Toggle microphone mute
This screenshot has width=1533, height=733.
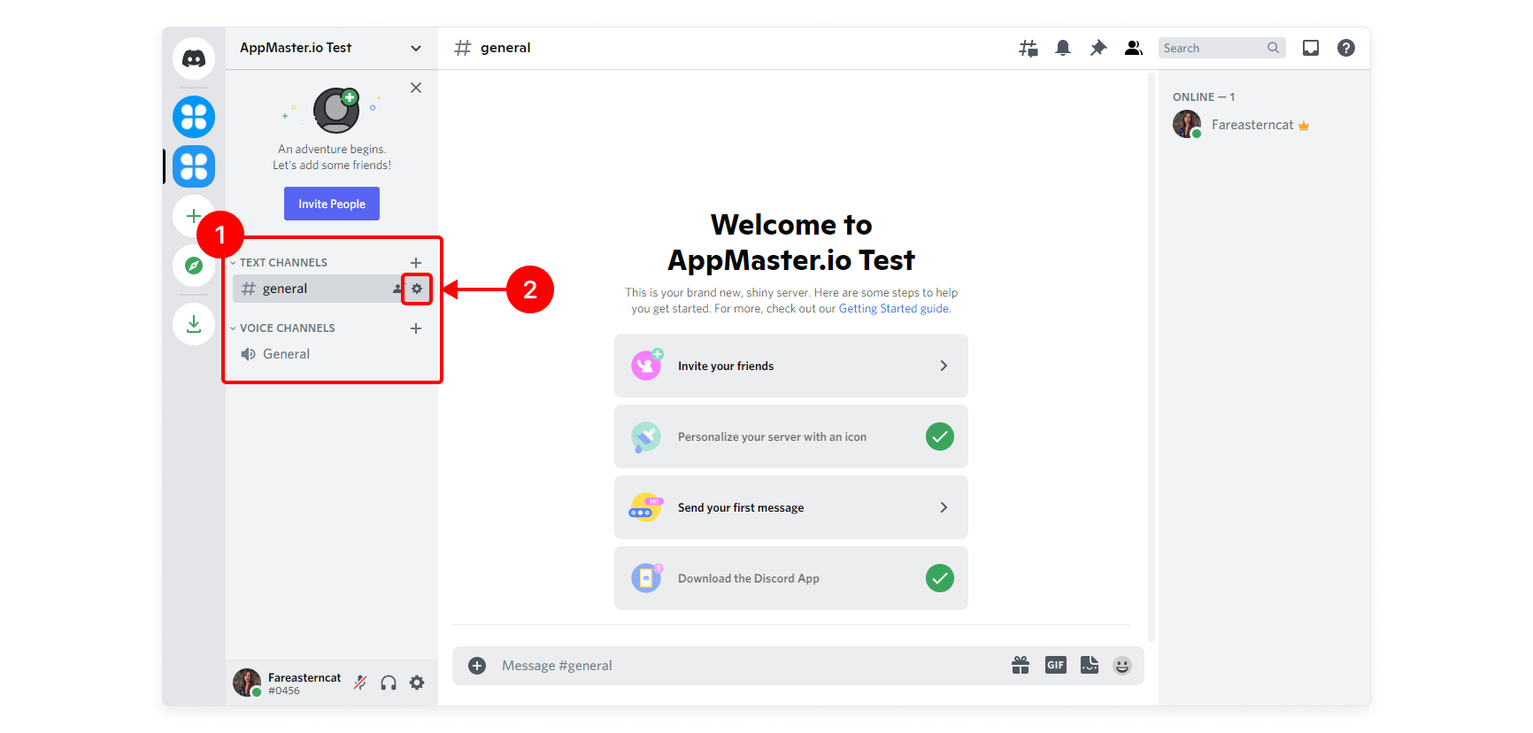360,683
